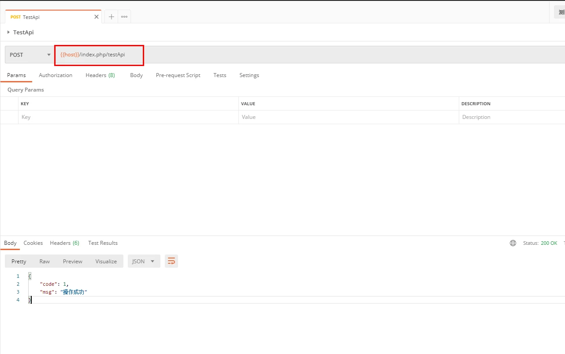Open the request Headers (8) tab
565x354 pixels.
[x=100, y=75]
